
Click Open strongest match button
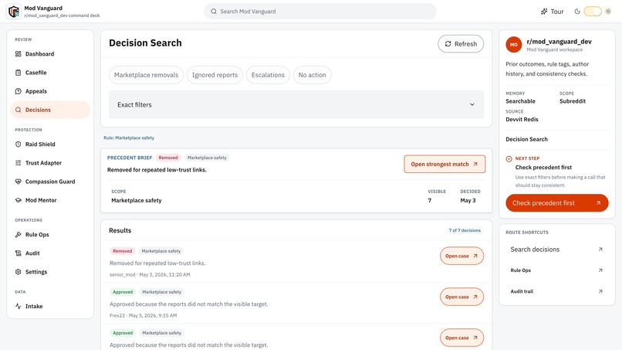pos(445,164)
